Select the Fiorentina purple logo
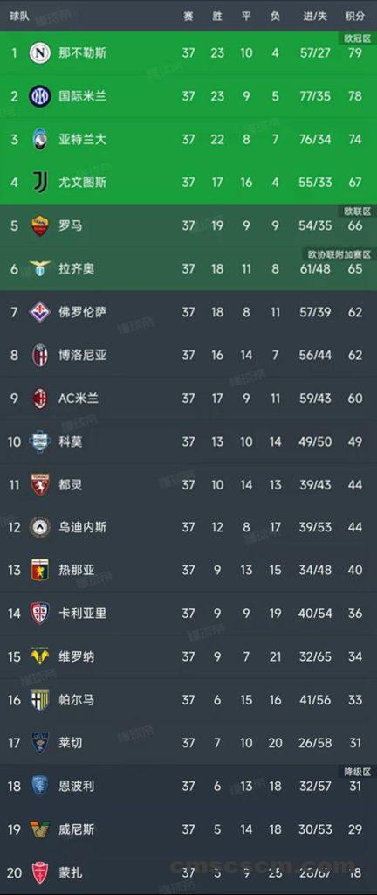Viewport: 377px width, 895px height. 40,312
